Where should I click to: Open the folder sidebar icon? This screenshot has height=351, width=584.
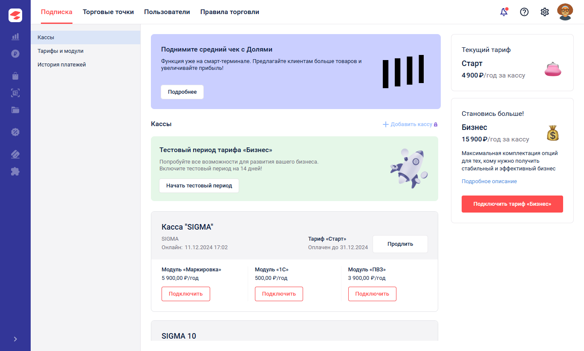[15, 110]
